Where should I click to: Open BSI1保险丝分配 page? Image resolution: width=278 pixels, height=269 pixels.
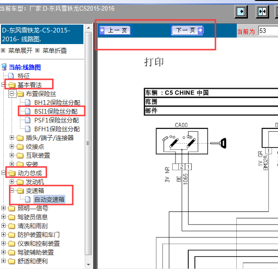(56, 111)
